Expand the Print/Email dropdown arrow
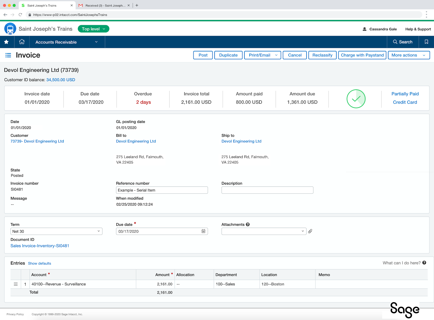Image resolution: width=434 pixels, height=320 pixels. tap(276, 55)
